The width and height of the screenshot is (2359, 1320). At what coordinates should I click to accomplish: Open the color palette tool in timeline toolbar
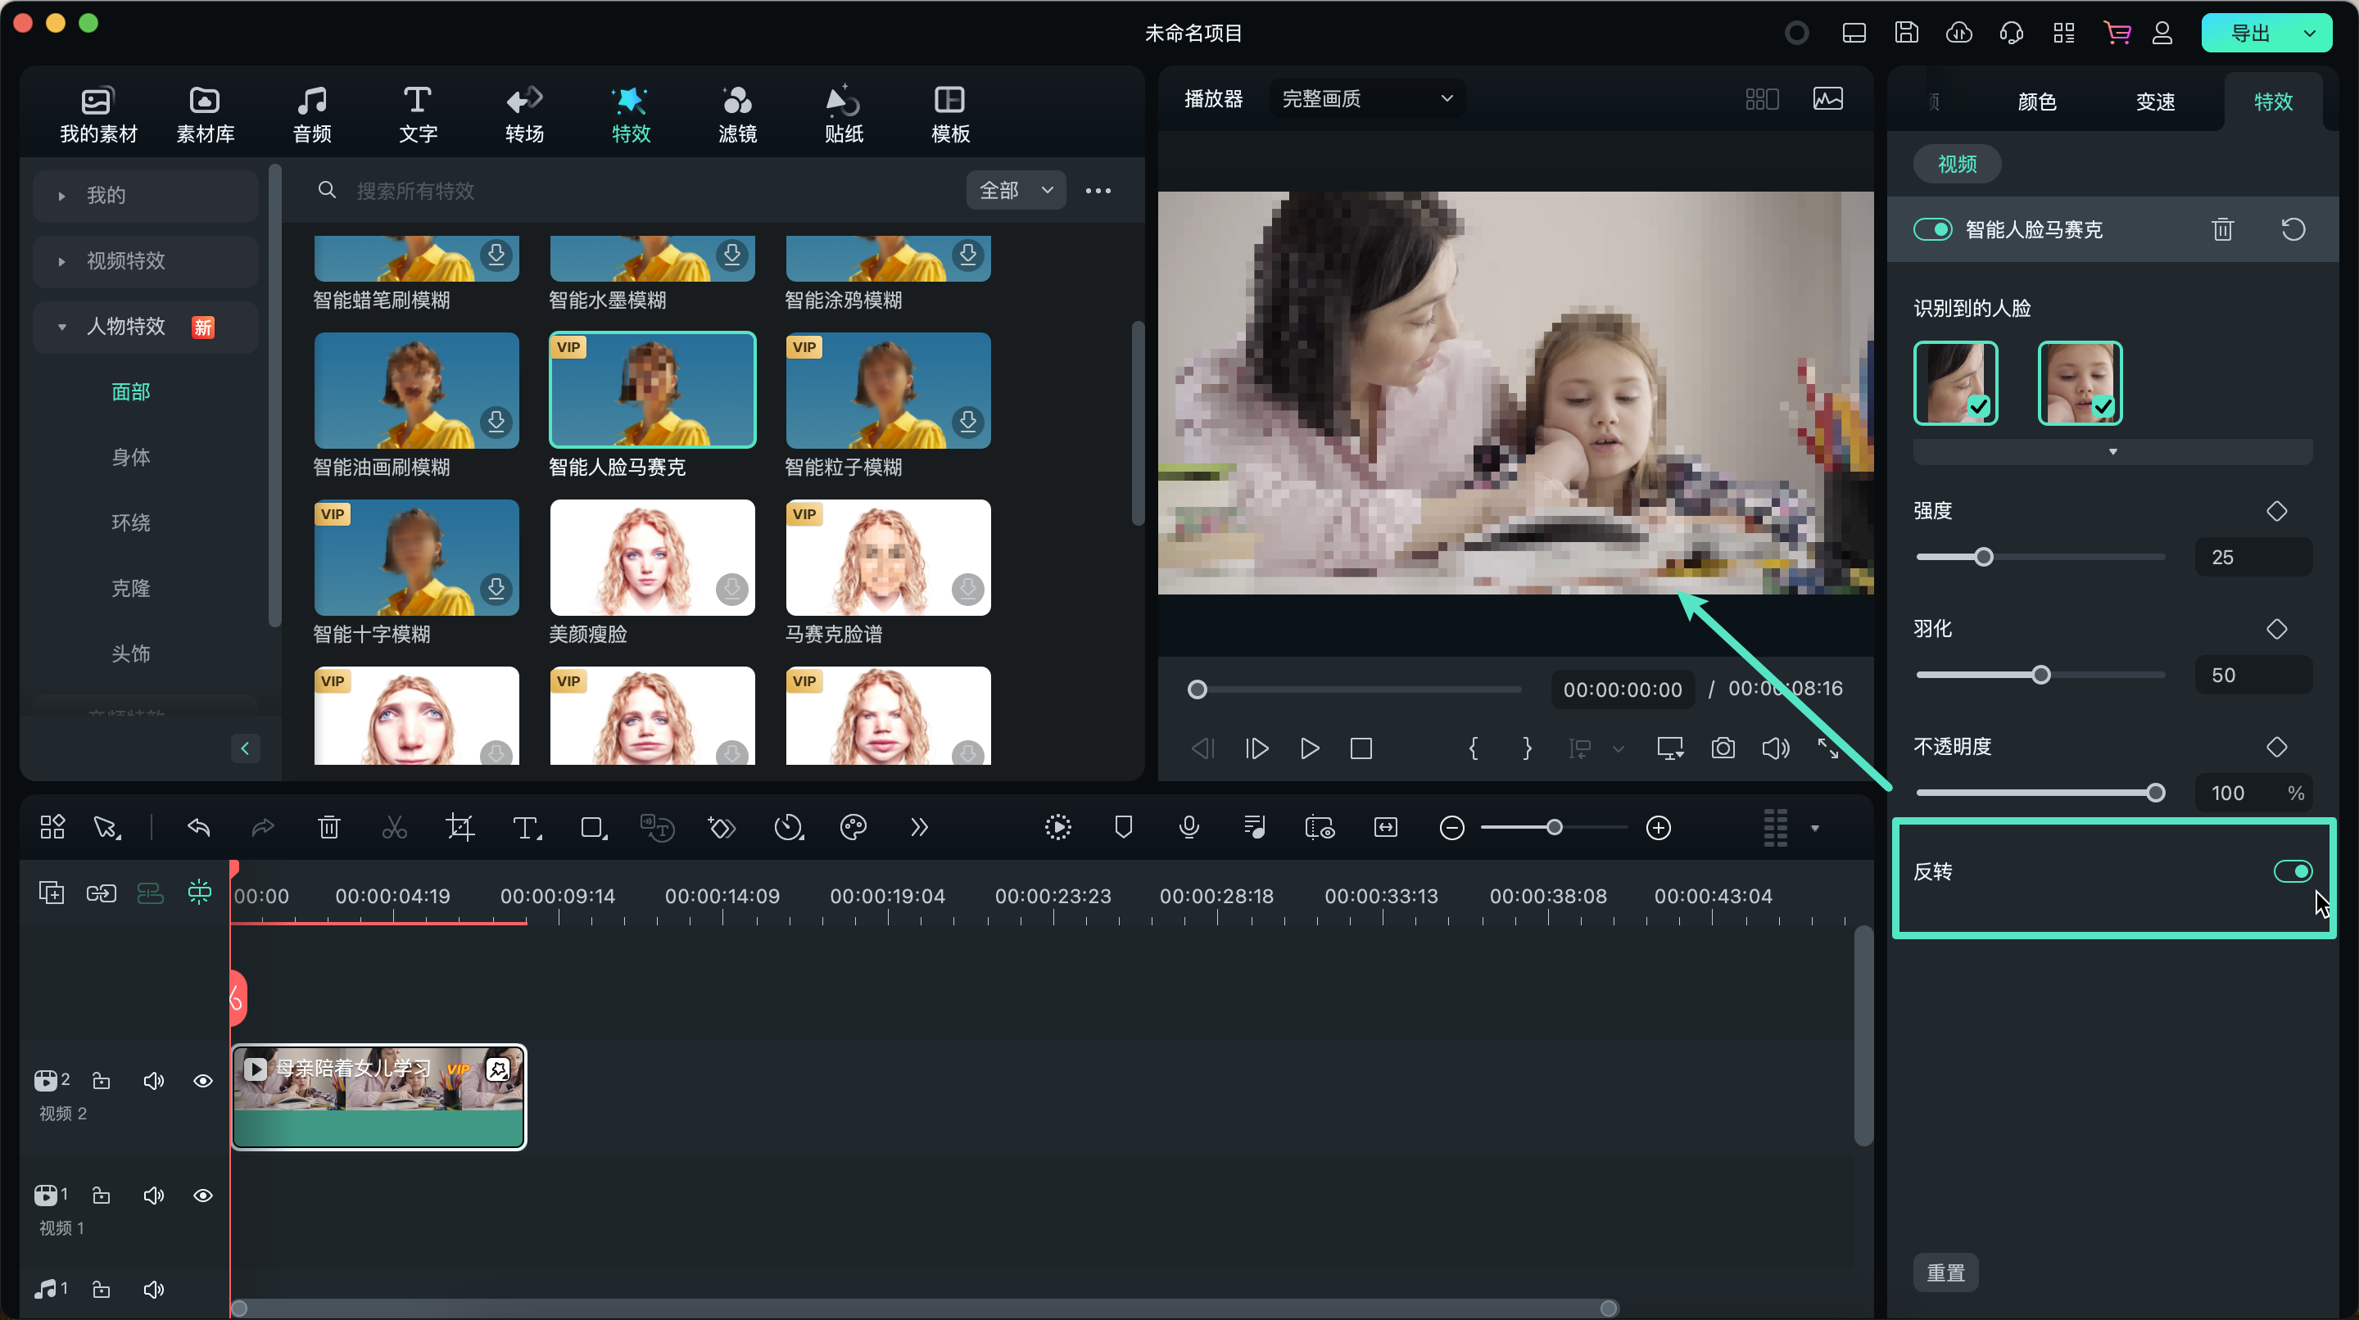pos(853,828)
